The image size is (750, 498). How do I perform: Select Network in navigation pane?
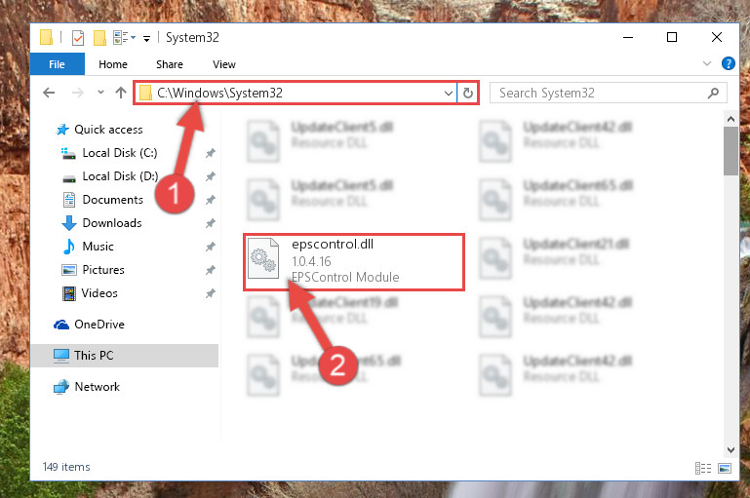(x=97, y=386)
